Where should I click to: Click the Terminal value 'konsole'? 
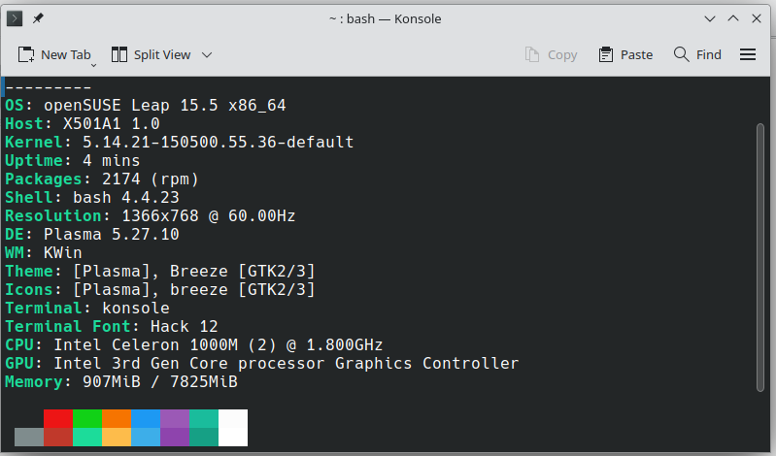pos(136,309)
